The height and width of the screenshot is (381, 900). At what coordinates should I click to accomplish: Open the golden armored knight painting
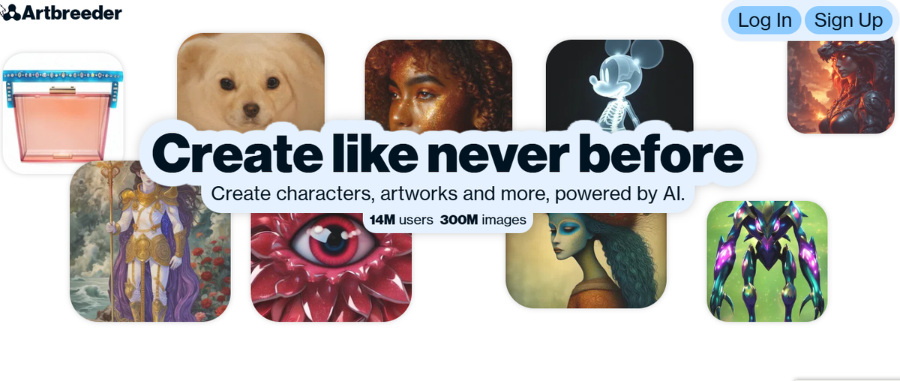[x=150, y=241]
